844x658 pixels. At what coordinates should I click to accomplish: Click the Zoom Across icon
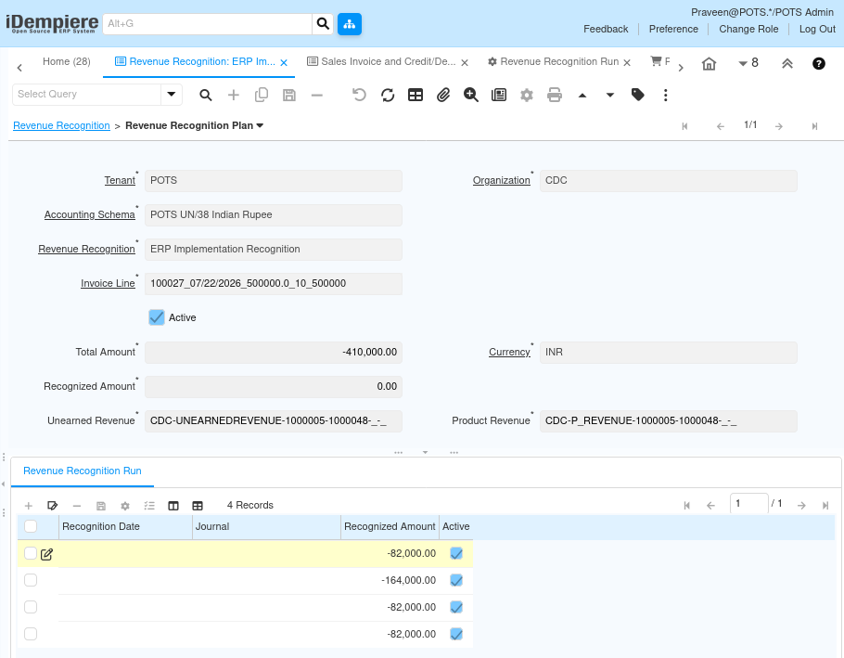tap(471, 96)
